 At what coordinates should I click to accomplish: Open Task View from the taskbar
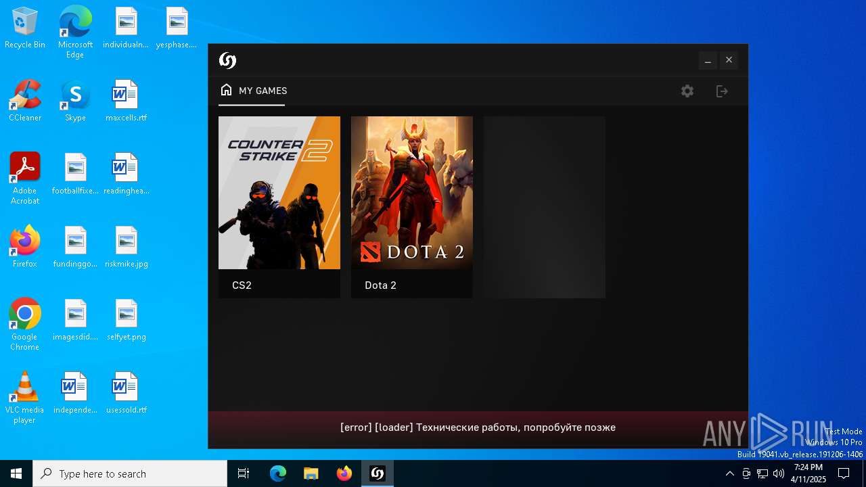tap(244, 473)
